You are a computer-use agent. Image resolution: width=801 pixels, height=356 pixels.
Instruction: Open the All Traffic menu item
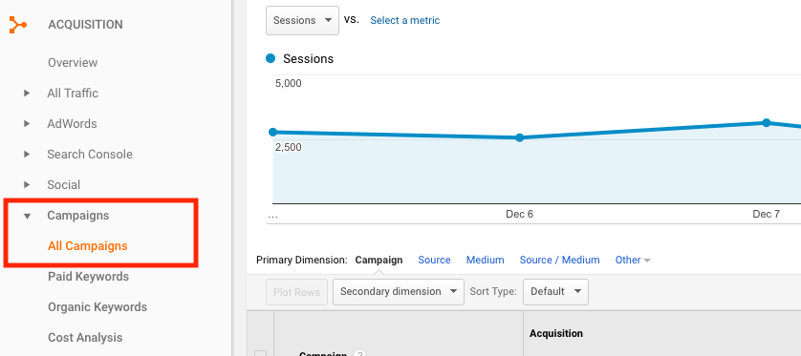click(x=73, y=94)
